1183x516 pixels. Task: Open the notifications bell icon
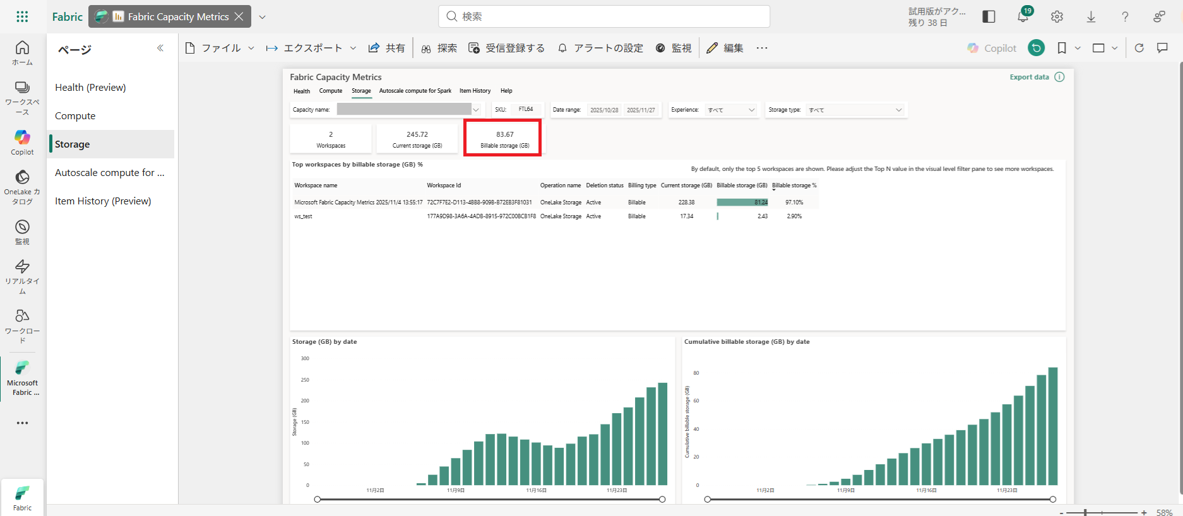[1023, 17]
